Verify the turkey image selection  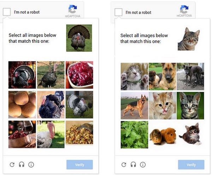(x=79, y=165)
